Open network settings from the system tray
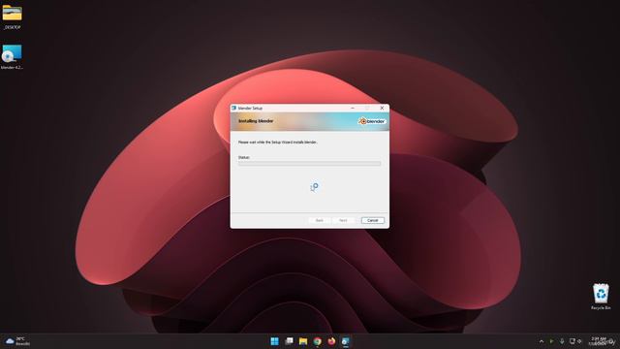The width and height of the screenshot is (620, 349). (572, 341)
